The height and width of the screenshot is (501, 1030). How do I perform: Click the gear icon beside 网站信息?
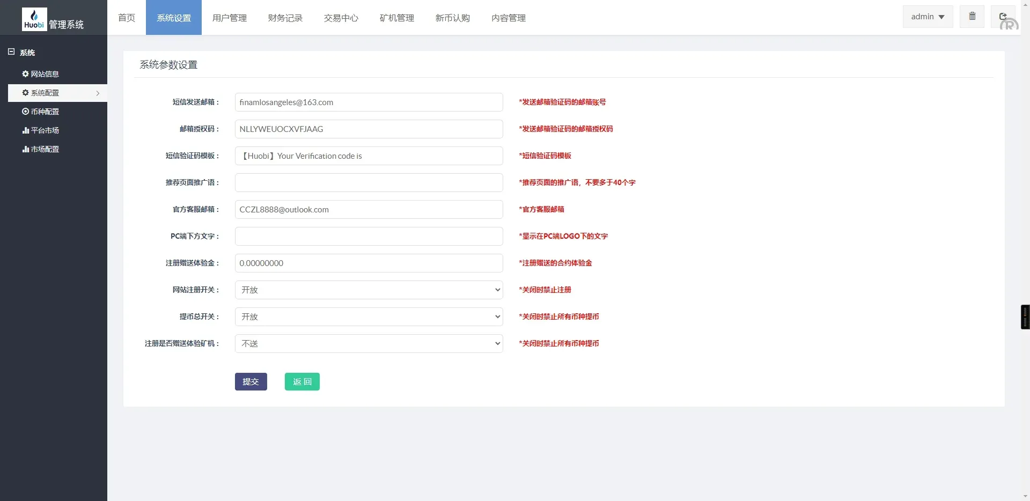coord(25,74)
